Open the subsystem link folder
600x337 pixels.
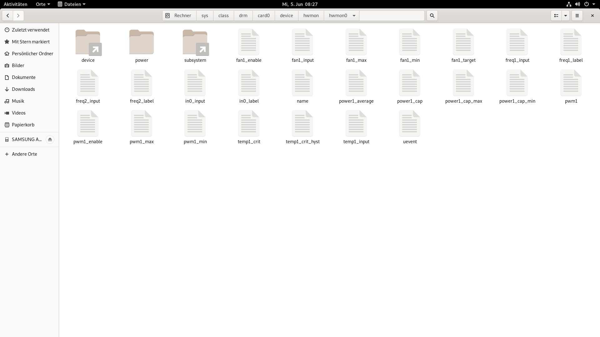click(195, 45)
